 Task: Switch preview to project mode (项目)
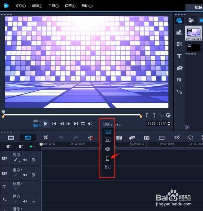(37, 121)
